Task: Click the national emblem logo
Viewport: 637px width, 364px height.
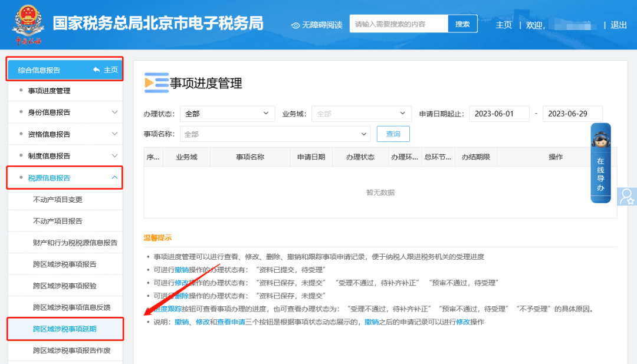Action: tap(25, 24)
